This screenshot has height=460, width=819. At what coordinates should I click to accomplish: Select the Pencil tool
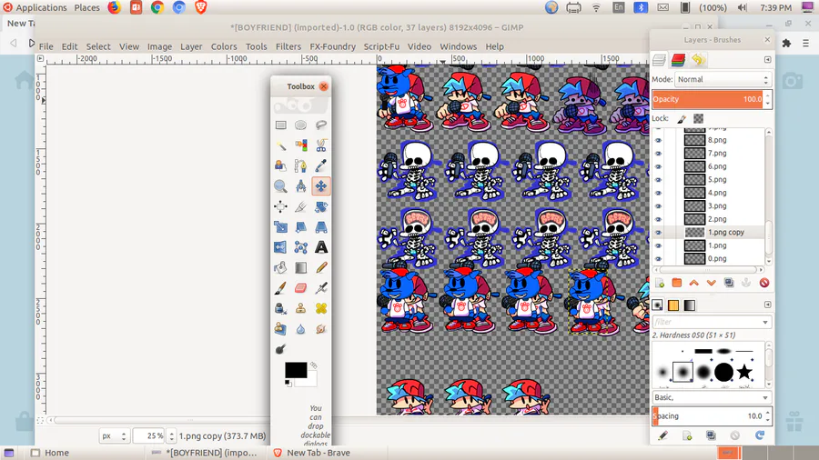[320, 267]
